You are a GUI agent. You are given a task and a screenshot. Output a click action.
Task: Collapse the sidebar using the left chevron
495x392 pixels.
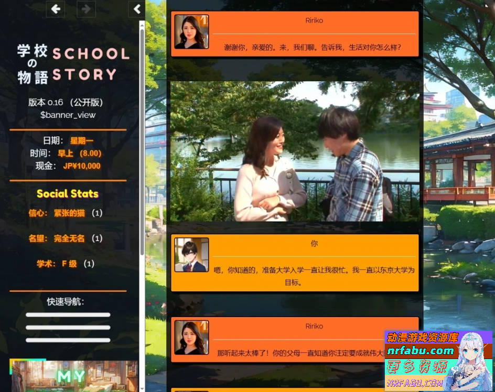[136, 9]
